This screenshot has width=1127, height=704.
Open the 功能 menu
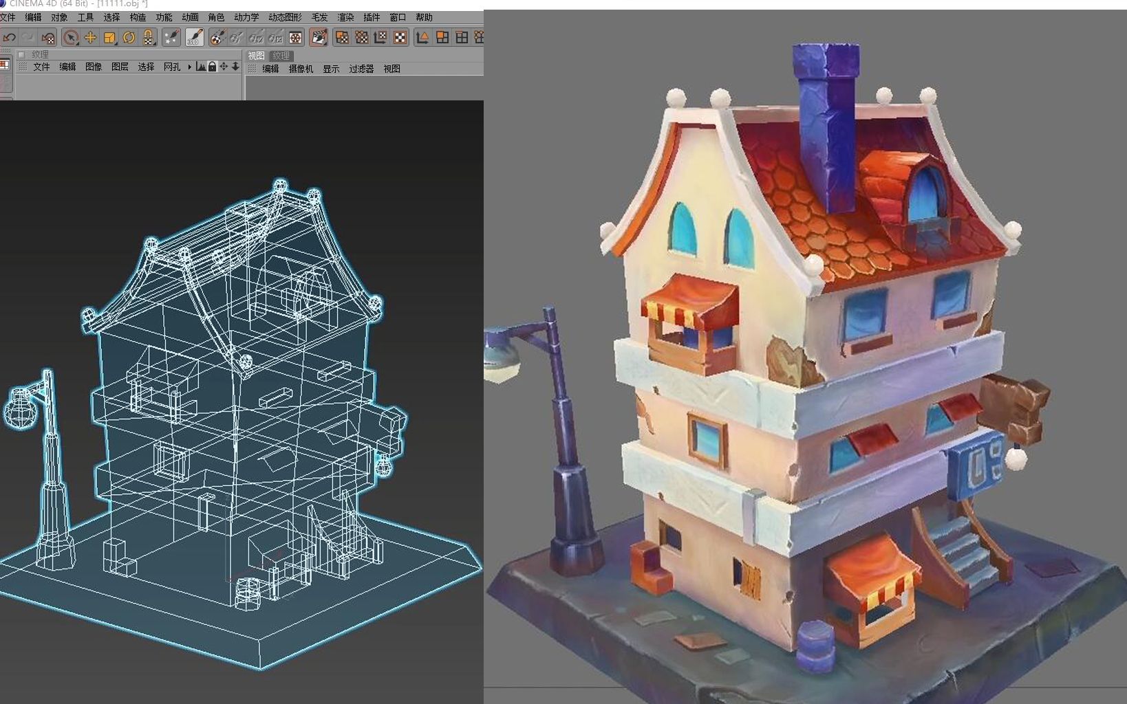pos(164,17)
